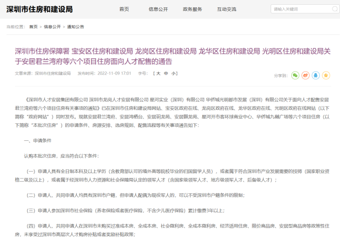Go to 通知公告 breadcrumb link
340x242 pixels.
75,27
